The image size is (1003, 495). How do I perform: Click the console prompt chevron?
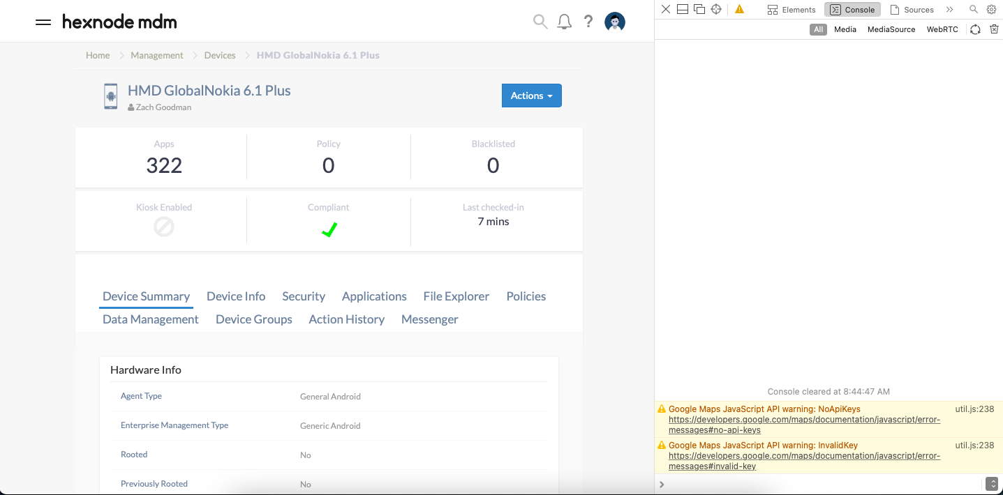(662, 484)
